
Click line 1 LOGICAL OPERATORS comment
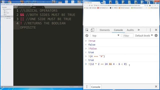click(39, 10)
